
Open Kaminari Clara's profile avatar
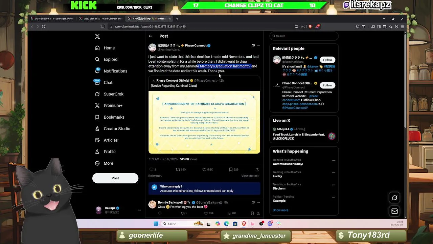152,47
